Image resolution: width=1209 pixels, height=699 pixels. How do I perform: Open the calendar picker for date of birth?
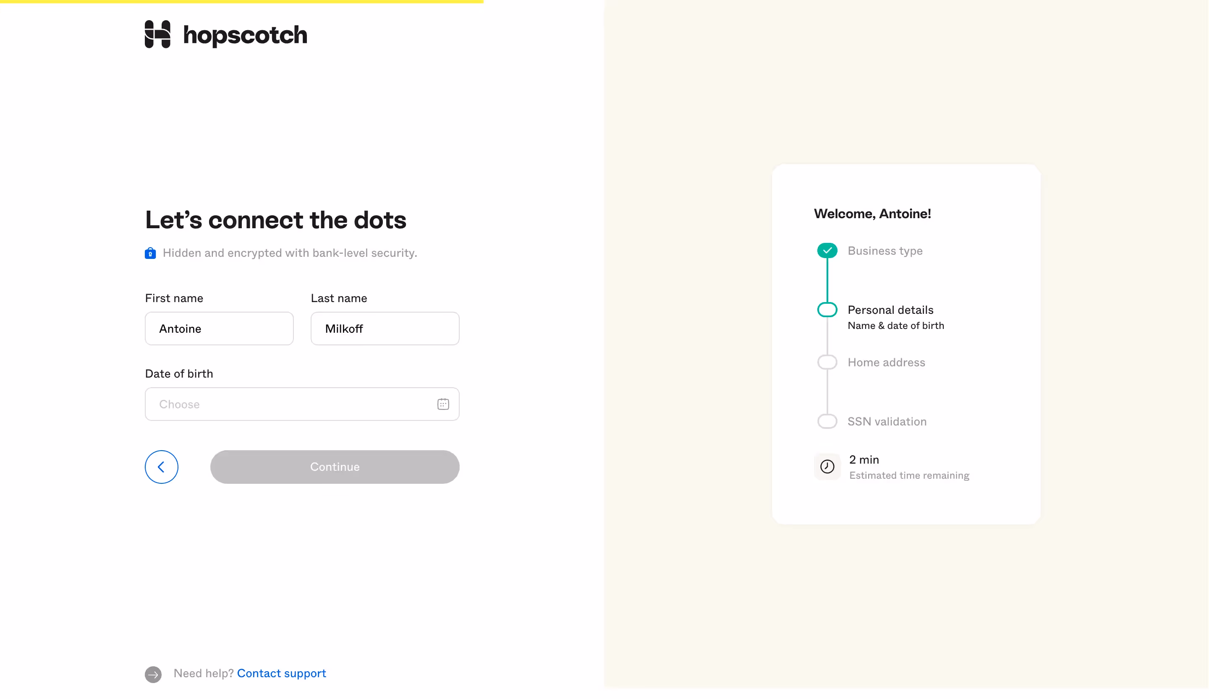(x=443, y=404)
